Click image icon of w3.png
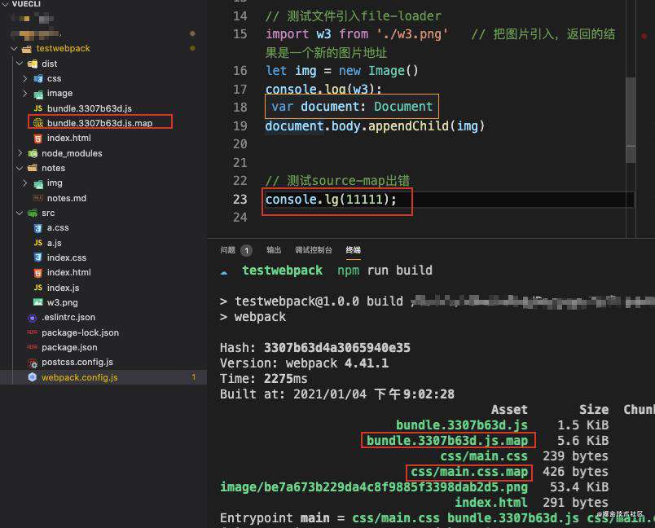The width and height of the screenshot is (655, 528). click(x=38, y=302)
